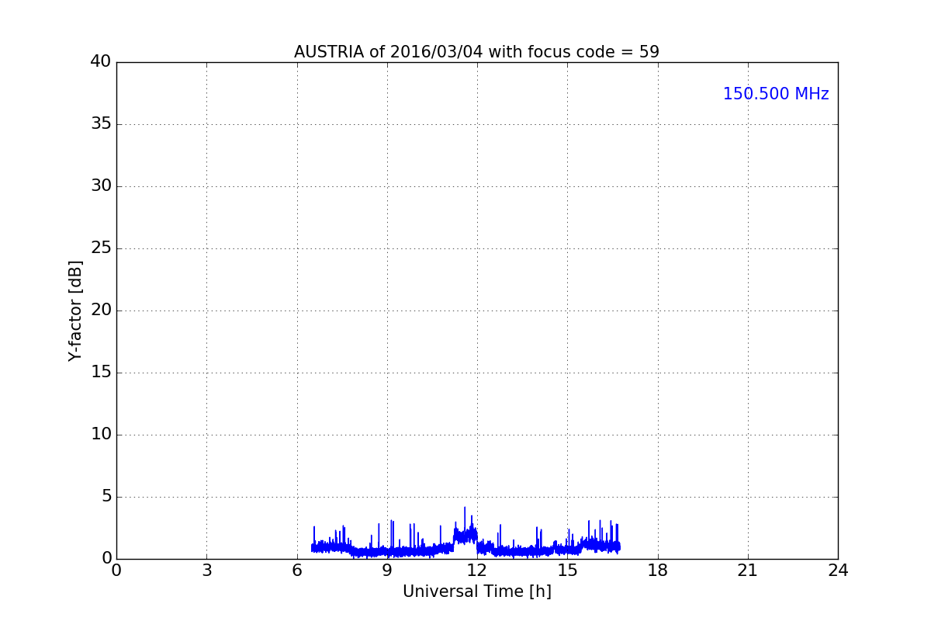Click the y-axis tick label '5'
The width and height of the screenshot is (931, 621).
pos(106,496)
